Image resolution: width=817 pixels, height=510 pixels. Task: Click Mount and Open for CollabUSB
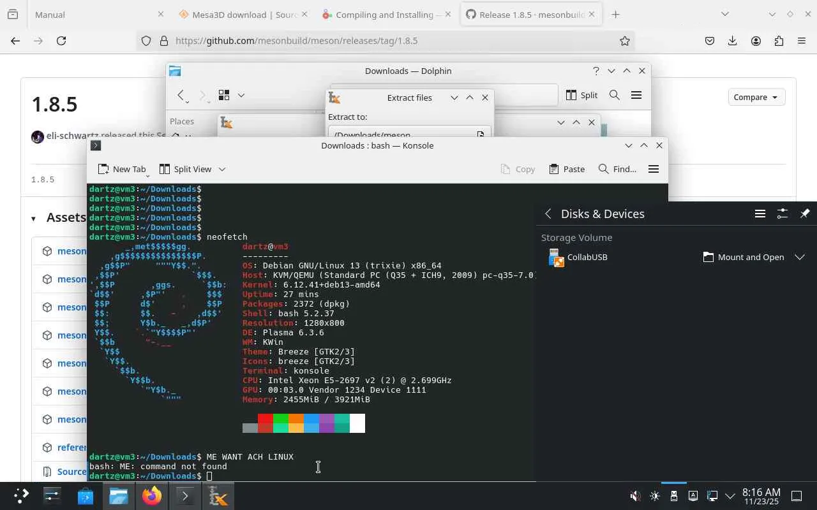coord(744,257)
